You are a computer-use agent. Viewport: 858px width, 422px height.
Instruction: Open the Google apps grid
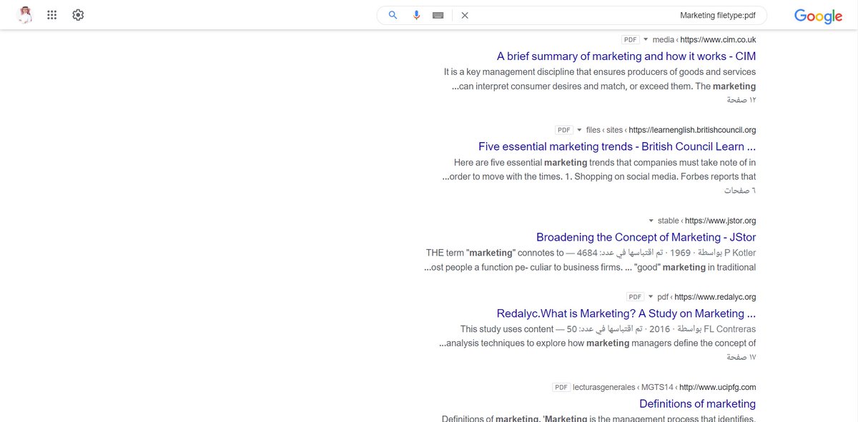51,15
